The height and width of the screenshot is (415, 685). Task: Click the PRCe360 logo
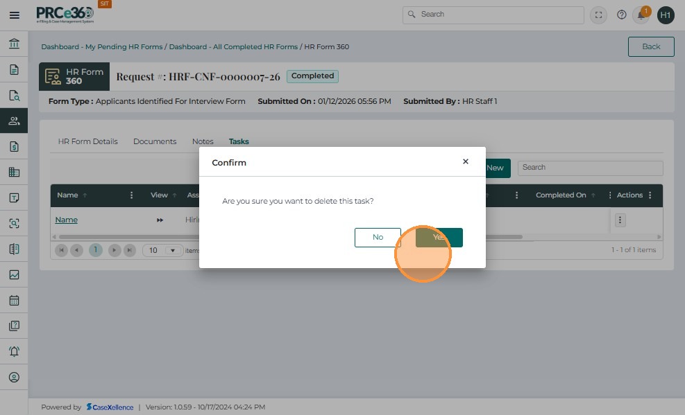coord(65,15)
